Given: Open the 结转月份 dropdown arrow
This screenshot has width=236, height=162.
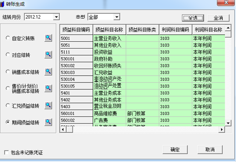Looking at the screenshot, I should pos(56,17).
